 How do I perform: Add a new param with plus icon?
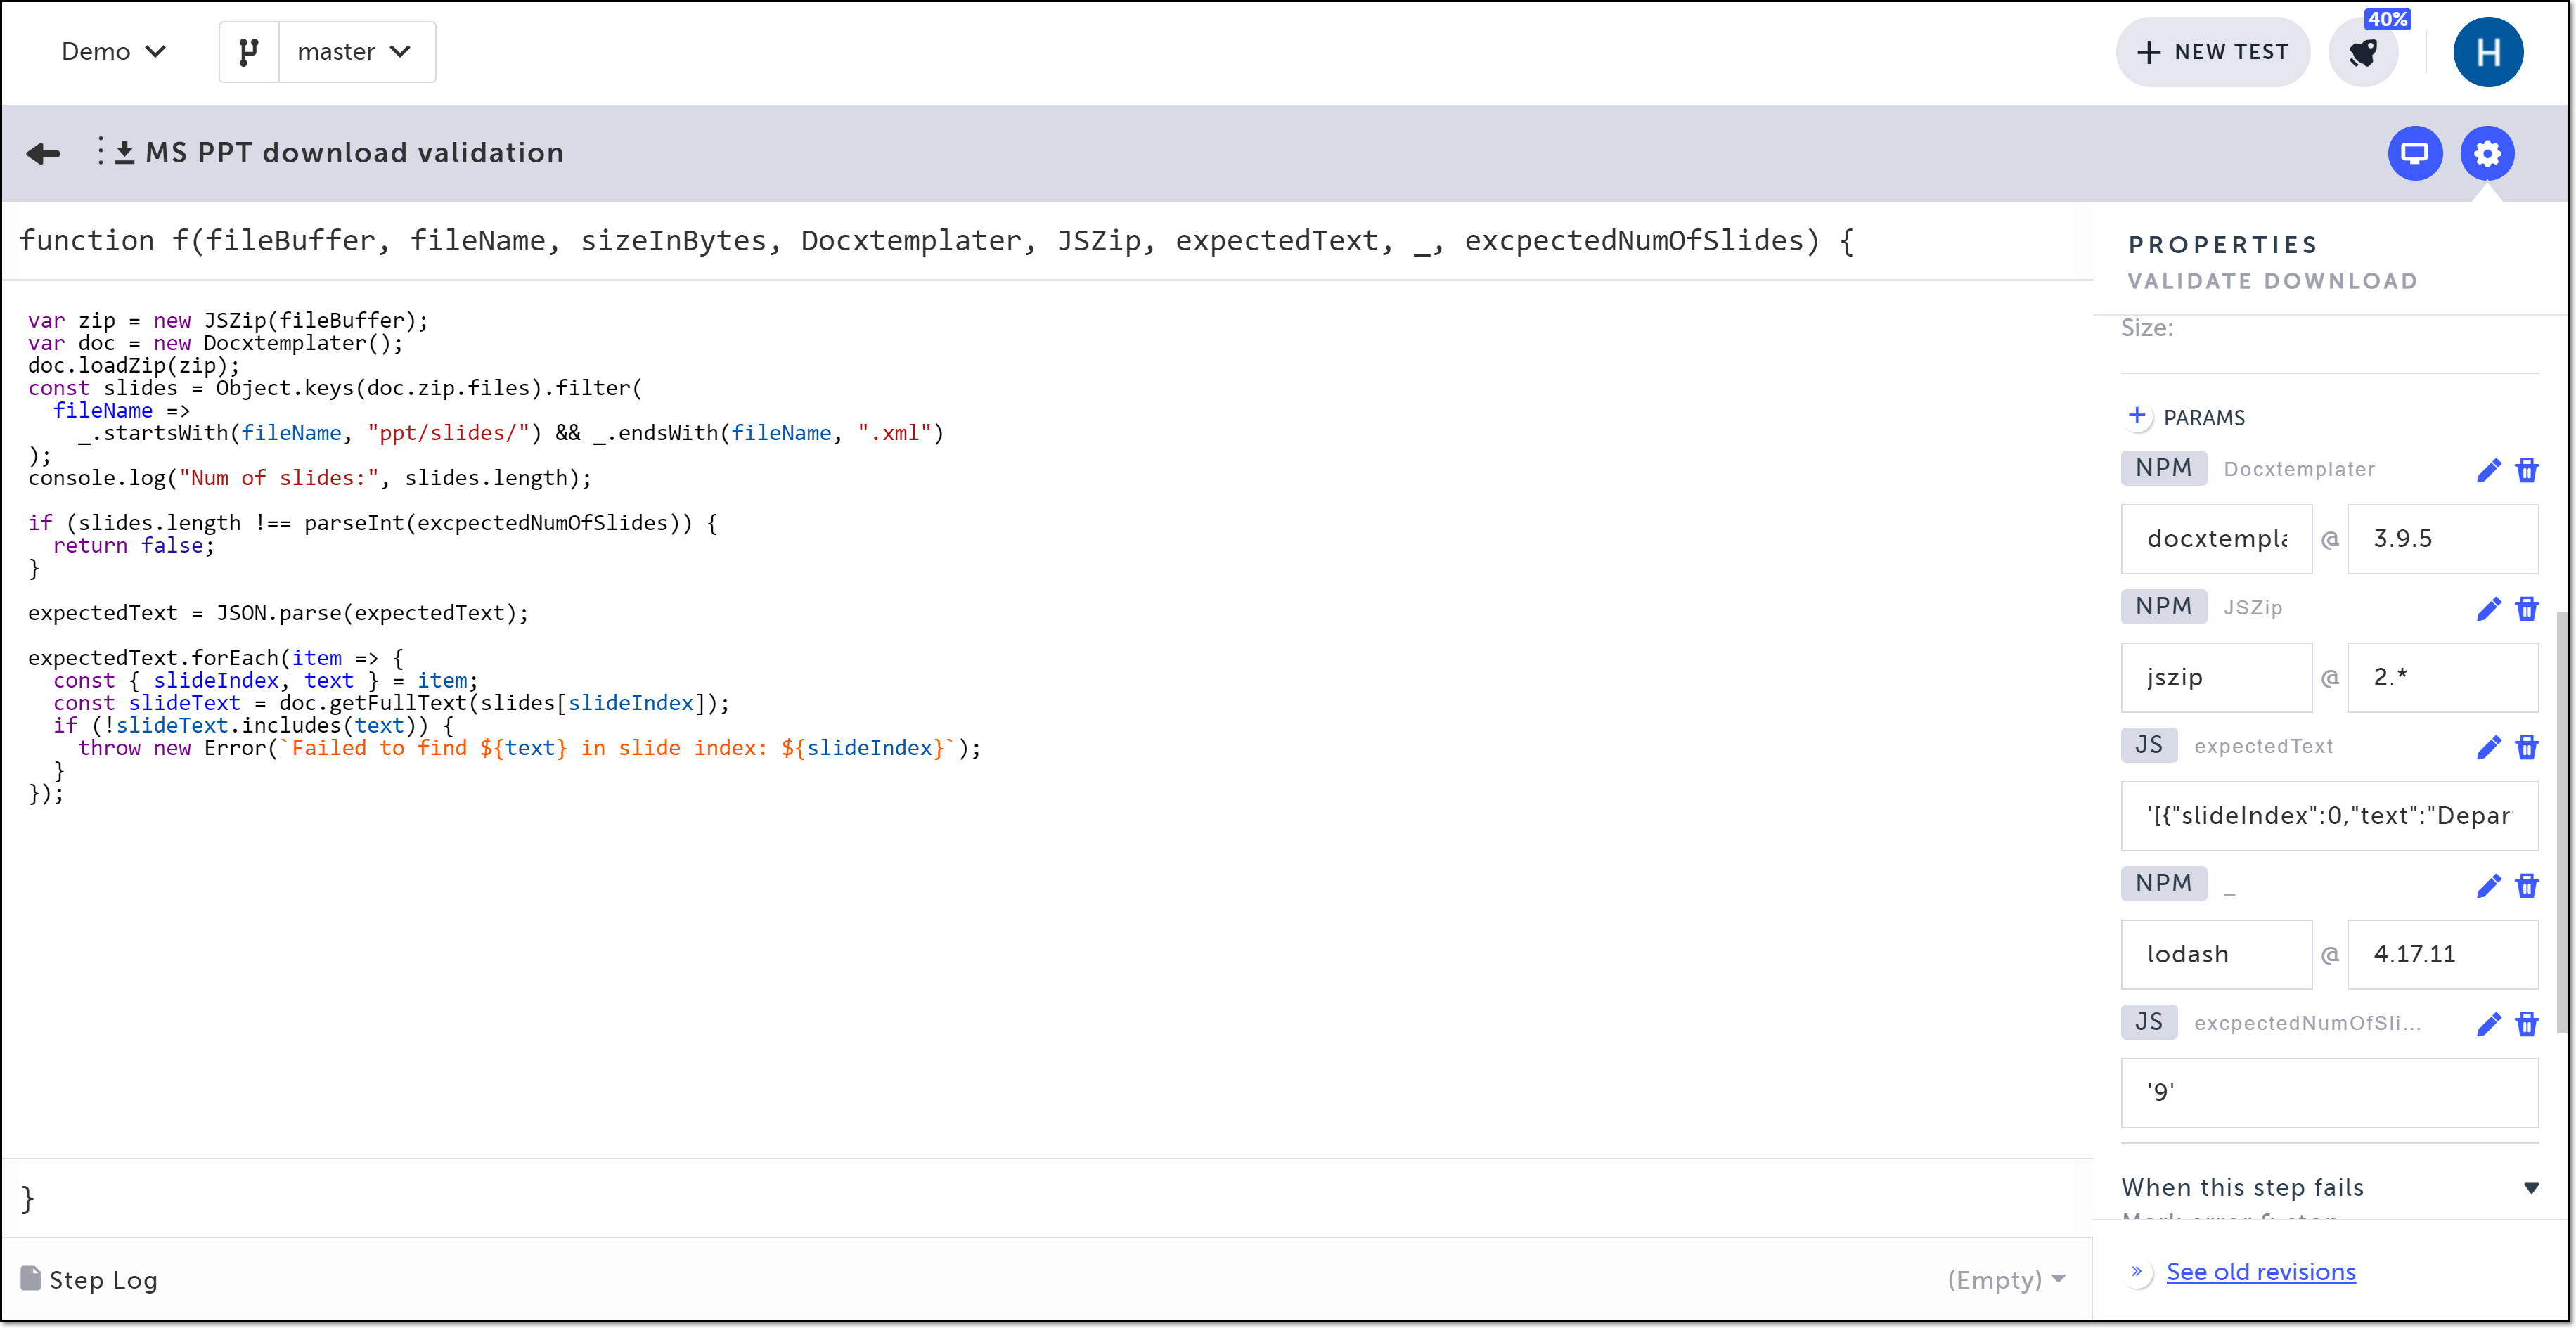(2137, 416)
